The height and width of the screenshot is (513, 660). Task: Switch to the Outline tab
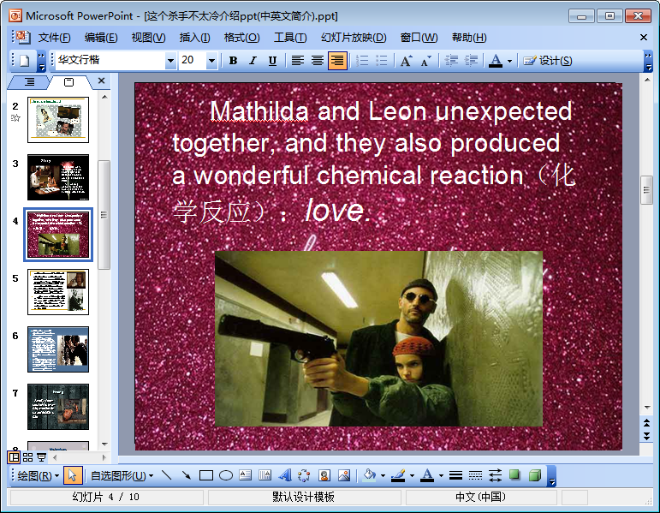click(29, 81)
